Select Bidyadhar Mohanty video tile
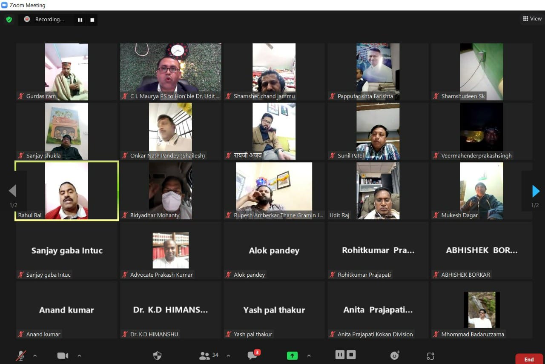This screenshot has height=364, width=545. coord(170,191)
